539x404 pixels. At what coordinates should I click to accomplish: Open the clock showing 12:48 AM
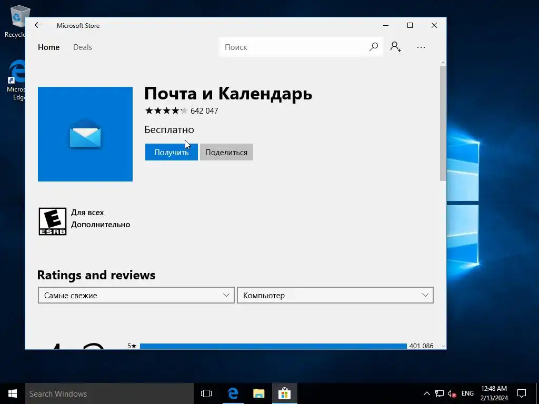494,393
